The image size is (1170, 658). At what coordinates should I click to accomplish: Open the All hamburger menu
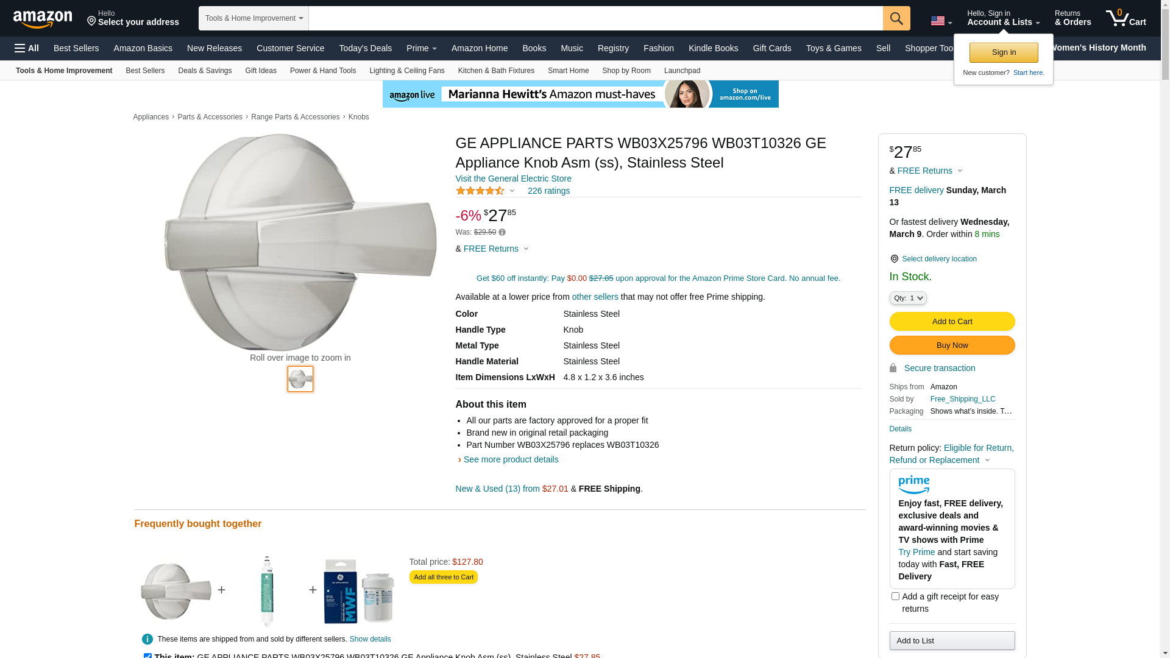pyautogui.click(x=27, y=48)
